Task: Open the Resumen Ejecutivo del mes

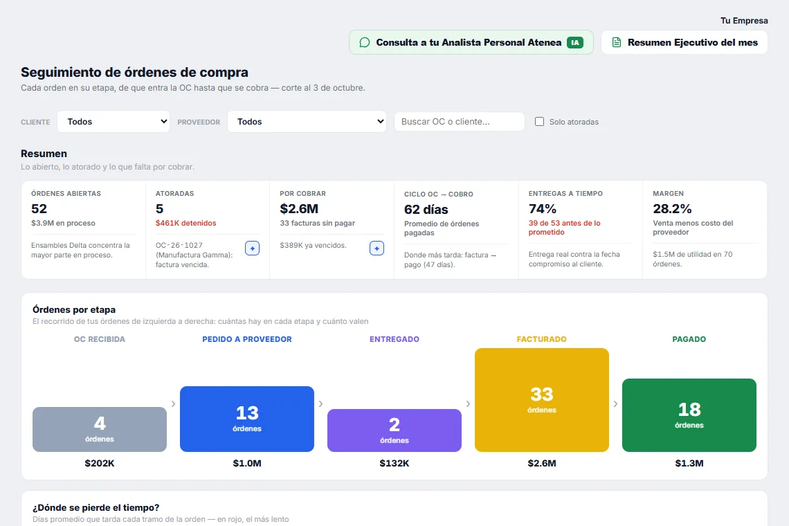Action: coord(684,43)
